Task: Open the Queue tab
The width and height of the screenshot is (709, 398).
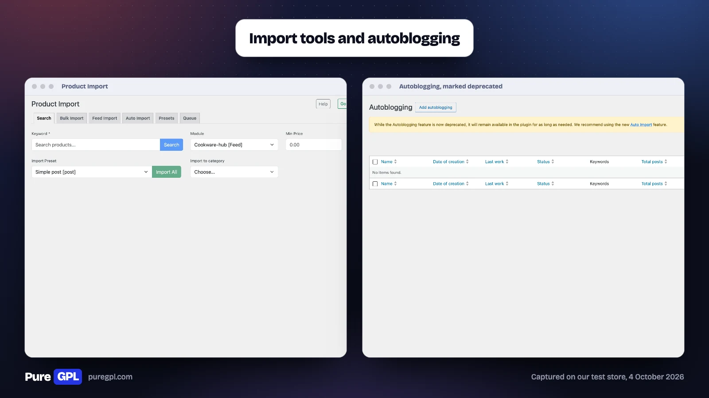Action: pyautogui.click(x=190, y=118)
